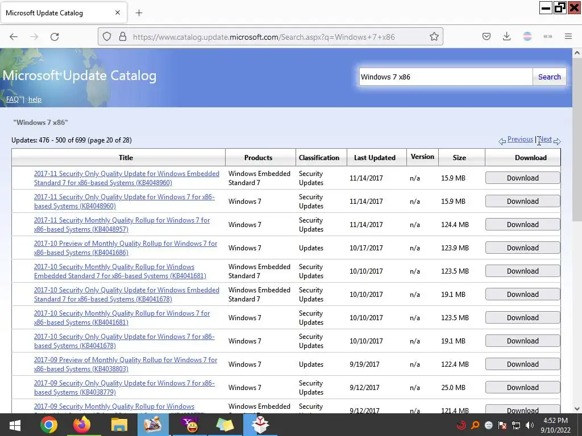Open 2017-09 Preview Rollup KB4038803 link

click(x=126, y=364)
